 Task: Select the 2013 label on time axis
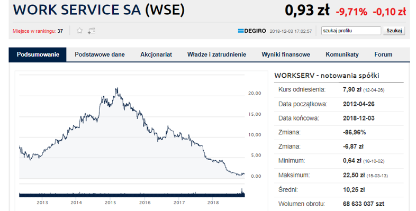pyautogui.click(x=42, y=203)
